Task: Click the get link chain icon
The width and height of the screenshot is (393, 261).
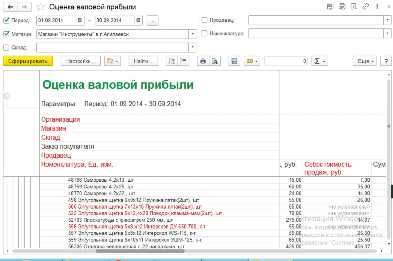Action: [x=365, y=7]
